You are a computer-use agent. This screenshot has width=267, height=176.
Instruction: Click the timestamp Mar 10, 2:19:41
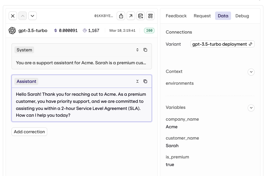tap(122, 30)
